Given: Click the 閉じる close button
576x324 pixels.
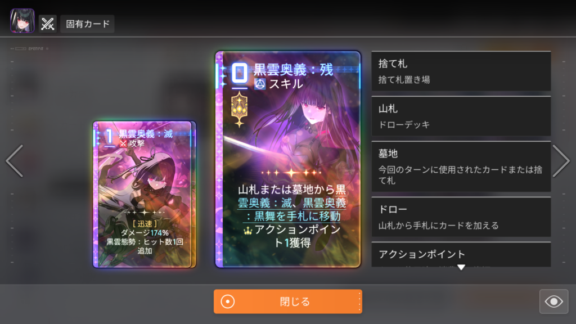Looking at the screenshot, I should (288, 301).
